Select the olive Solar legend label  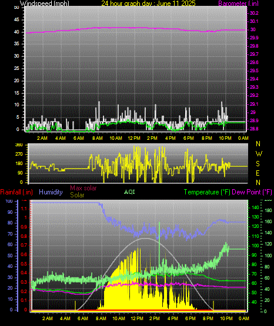point(77,195)
